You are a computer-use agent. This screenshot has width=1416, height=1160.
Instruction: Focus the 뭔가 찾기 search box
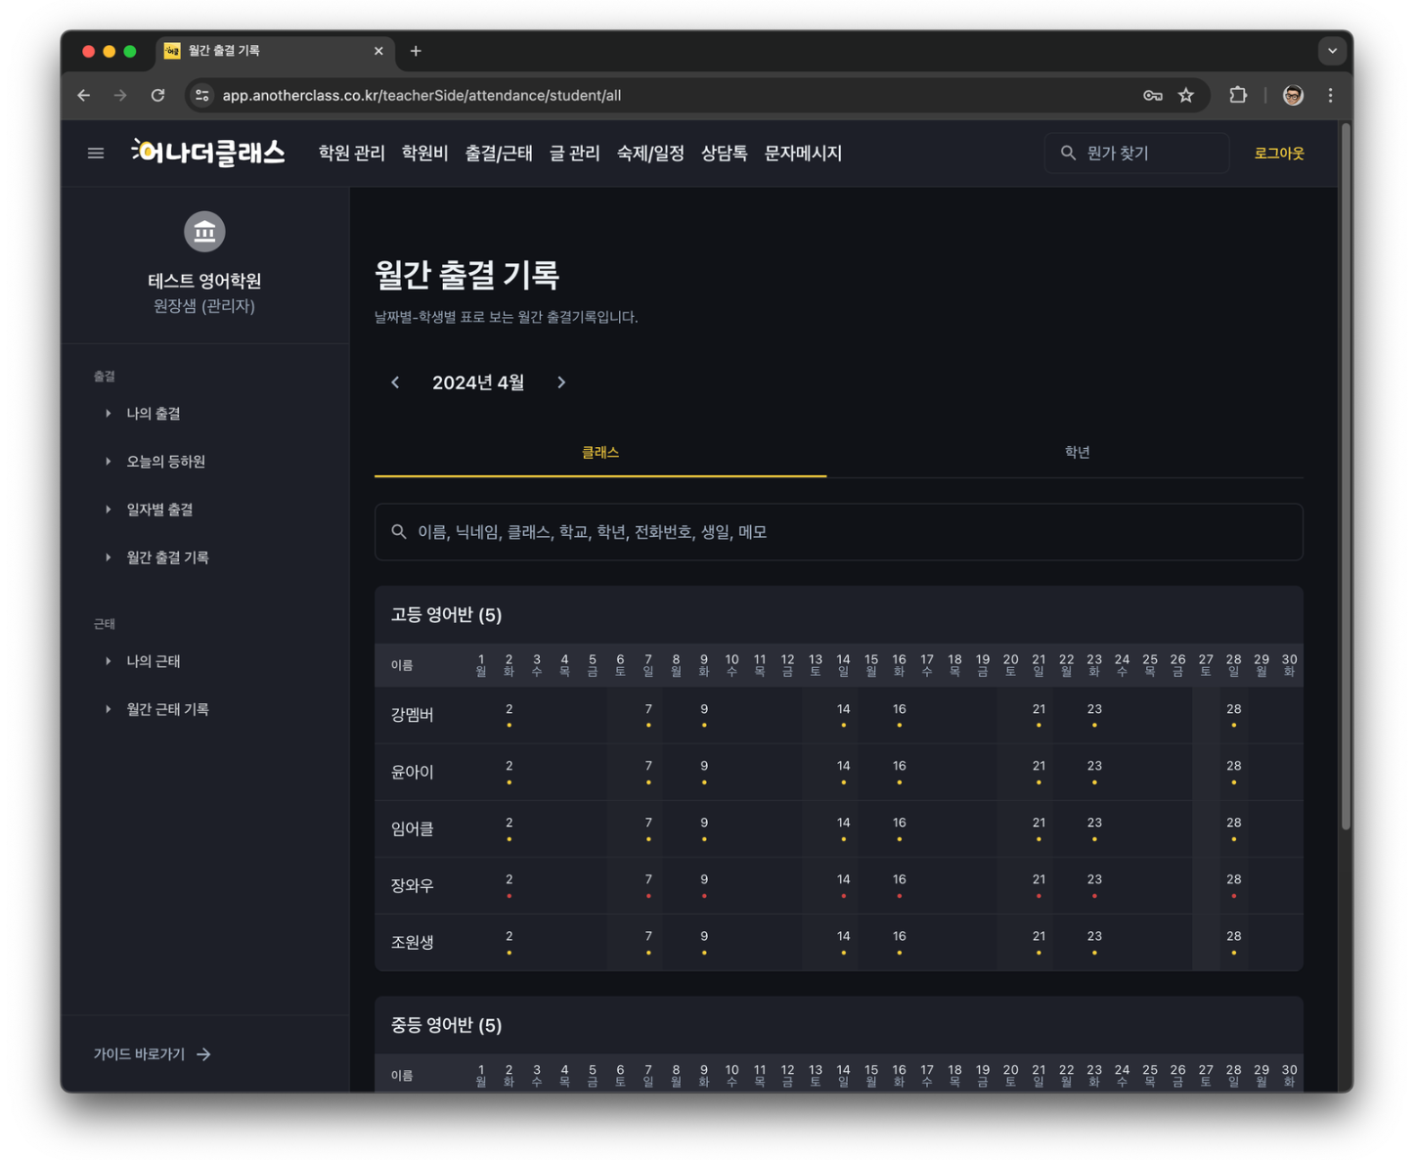point(1136,154)
